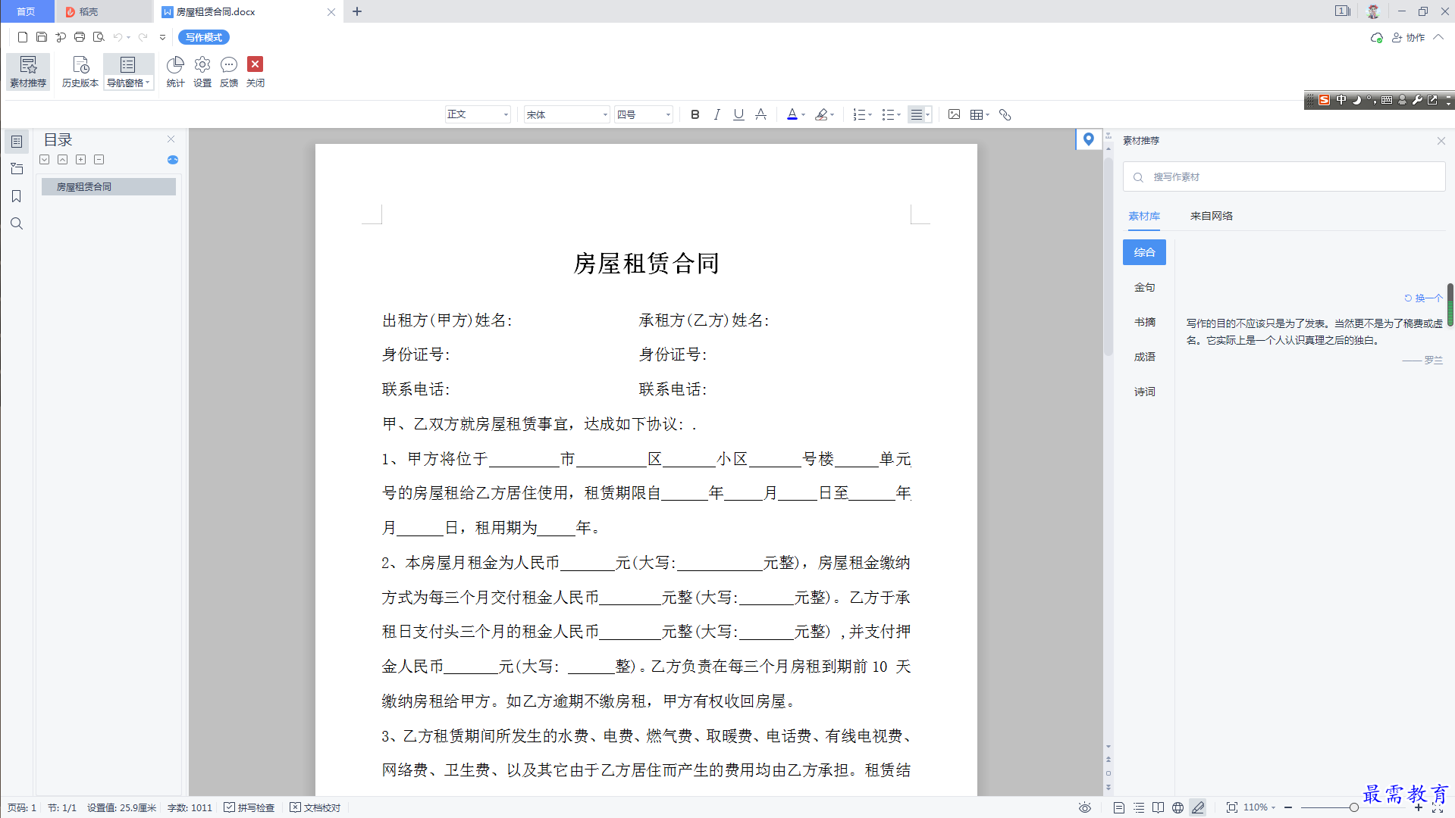Select the 诗词 category
1455x818 pixels.
tap(1144, 392)
